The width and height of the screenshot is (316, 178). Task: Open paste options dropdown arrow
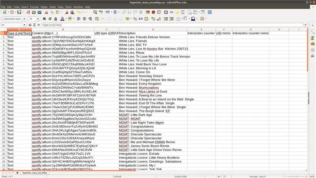(x=61, y=12)
